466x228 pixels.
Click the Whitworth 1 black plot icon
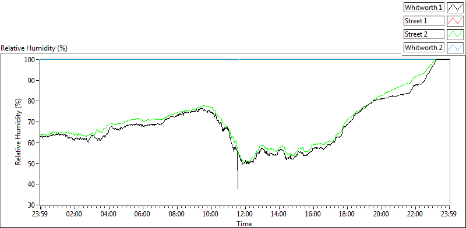click(456, 8)
